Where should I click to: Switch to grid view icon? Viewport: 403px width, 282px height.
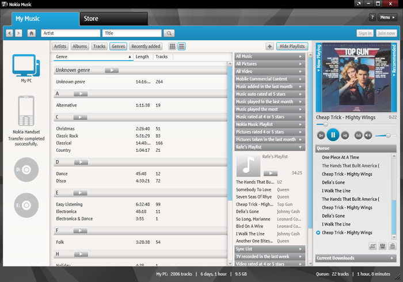[173, 46]
